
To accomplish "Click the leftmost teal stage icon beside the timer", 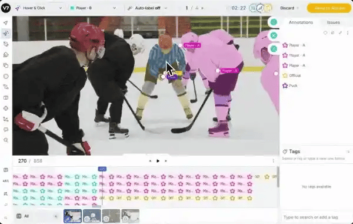I will click(x=253, y=8).
